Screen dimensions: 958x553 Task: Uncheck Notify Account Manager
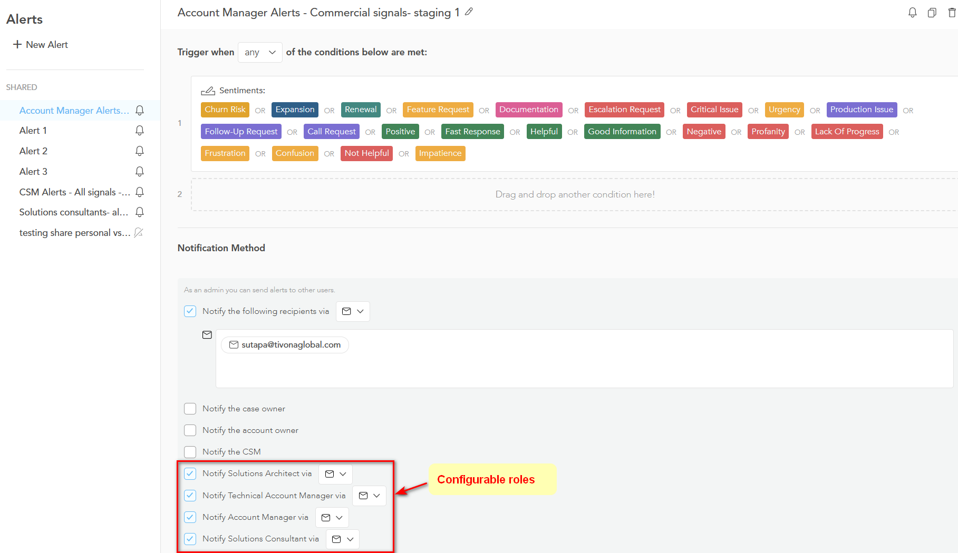[x=190, y=517]
